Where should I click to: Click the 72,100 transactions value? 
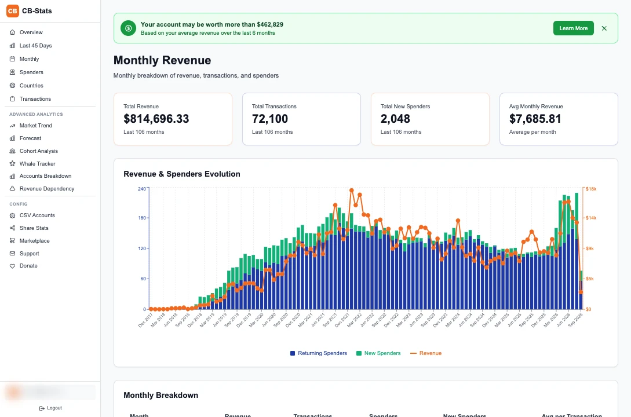click(270, 119)
